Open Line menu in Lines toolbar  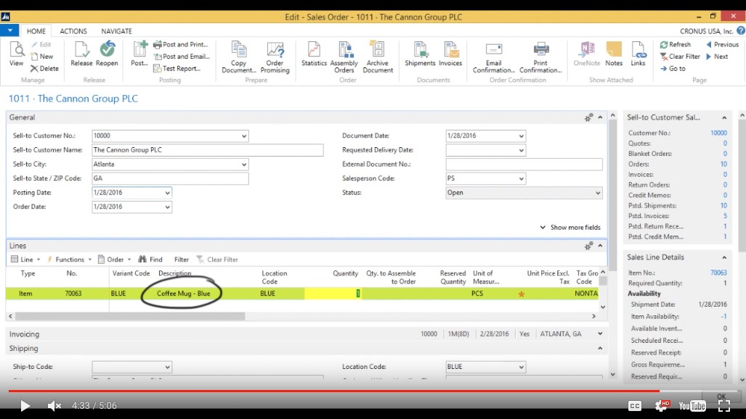coord(25,260)
